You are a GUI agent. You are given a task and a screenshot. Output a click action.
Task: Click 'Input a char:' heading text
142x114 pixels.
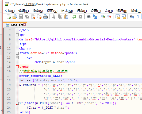[x=54, y=62]
